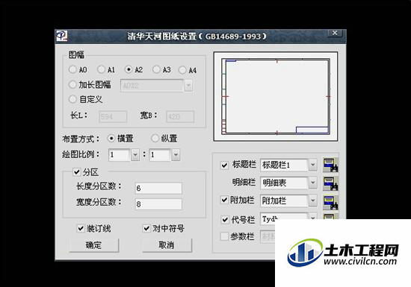Open the second 绘图比例 scale dropdown

pyautogui.click(x=176, y=155)
